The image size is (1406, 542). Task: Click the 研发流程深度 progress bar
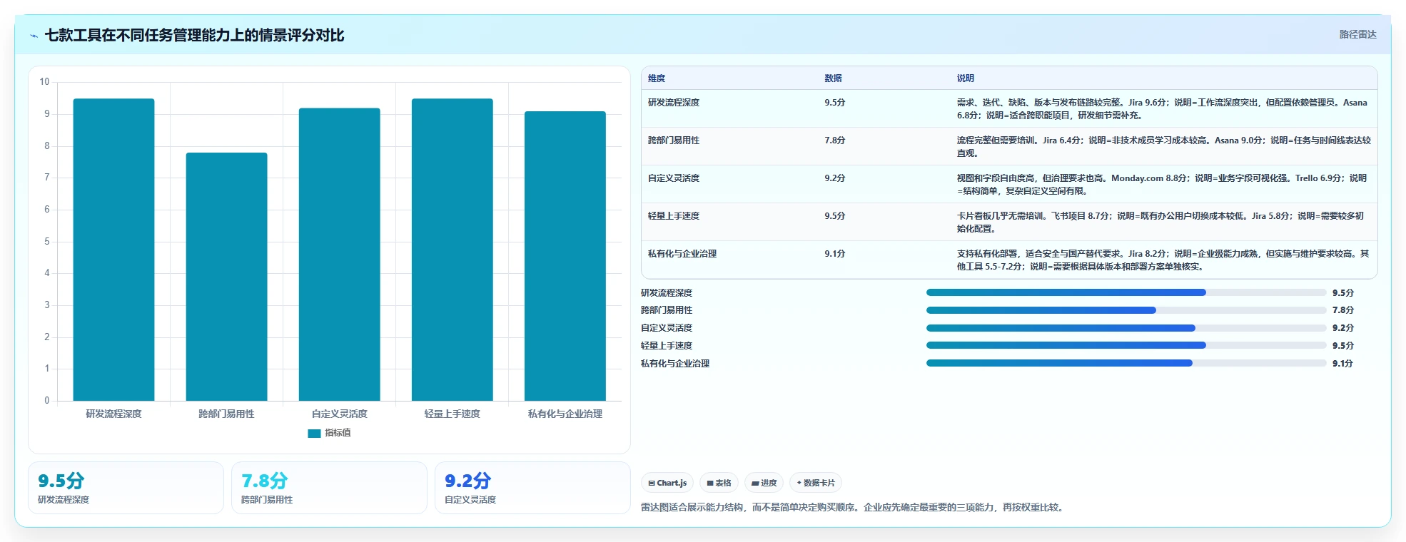click(x=1126, y=292)
